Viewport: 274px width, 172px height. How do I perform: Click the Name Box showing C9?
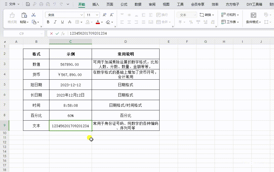pos(24,34)
